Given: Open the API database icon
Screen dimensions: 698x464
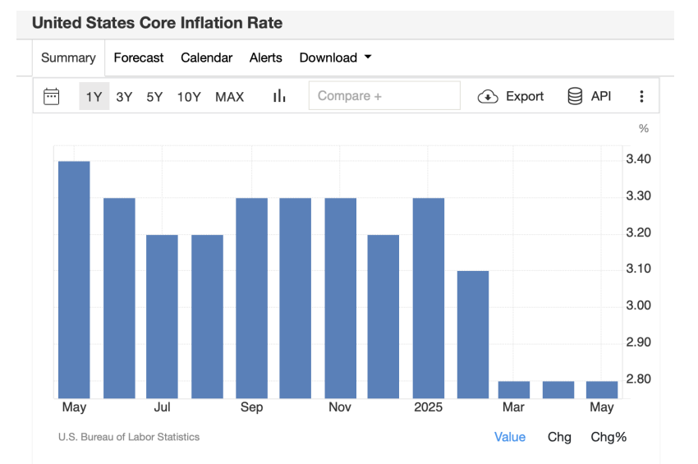Looking at the screenshot, I should click(575, 96).
